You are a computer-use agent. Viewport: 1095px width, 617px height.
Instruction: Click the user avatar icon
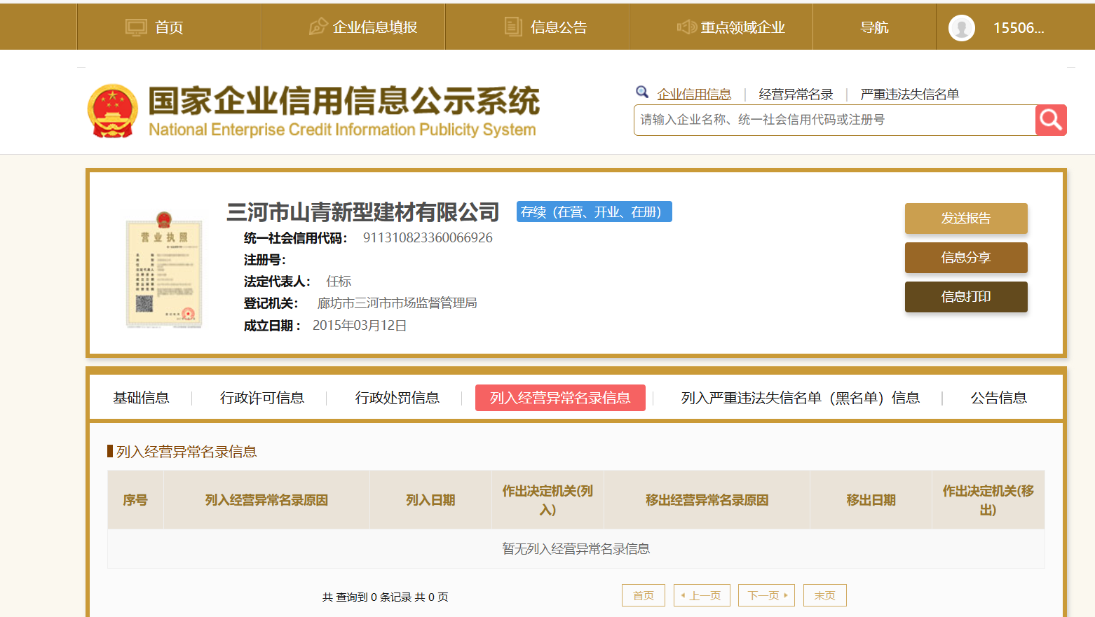961,28
